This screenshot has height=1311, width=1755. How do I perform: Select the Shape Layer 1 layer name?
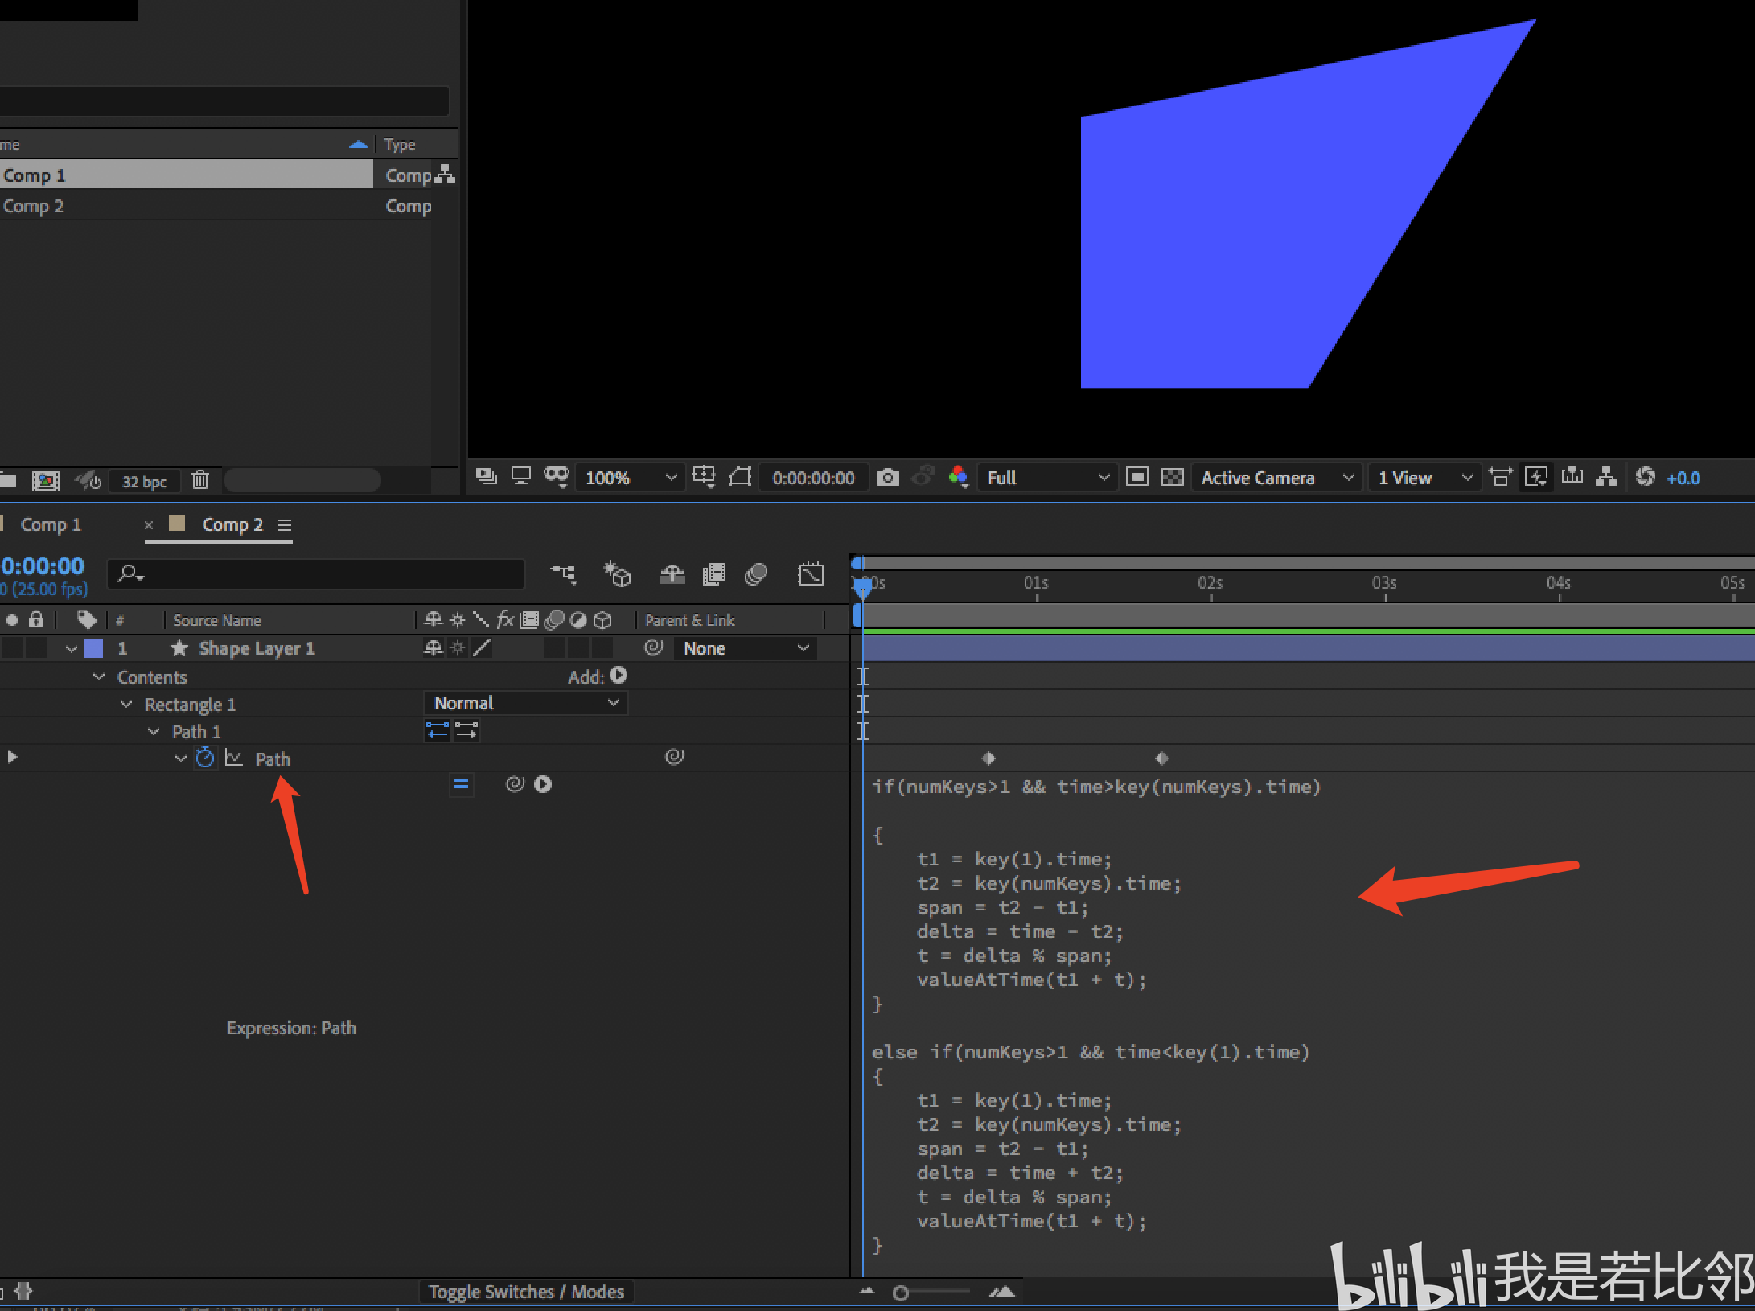pos(257,648)
